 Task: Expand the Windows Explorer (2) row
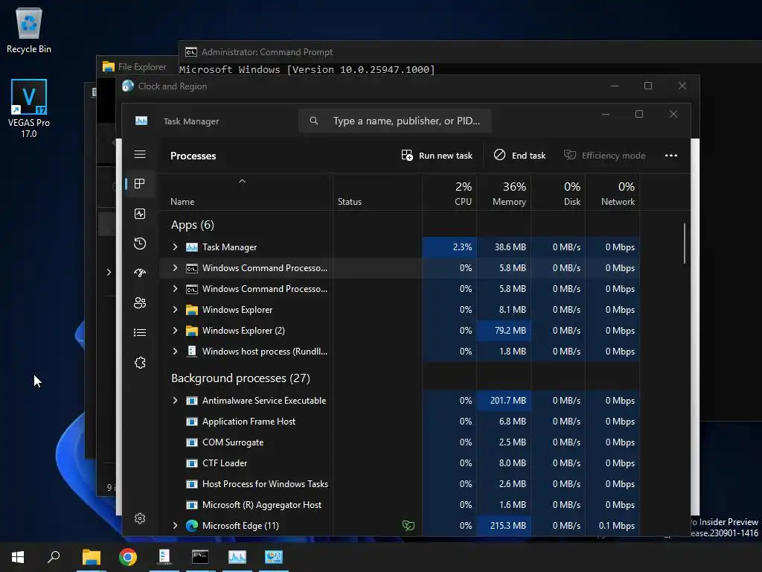(x=175, y=331)
